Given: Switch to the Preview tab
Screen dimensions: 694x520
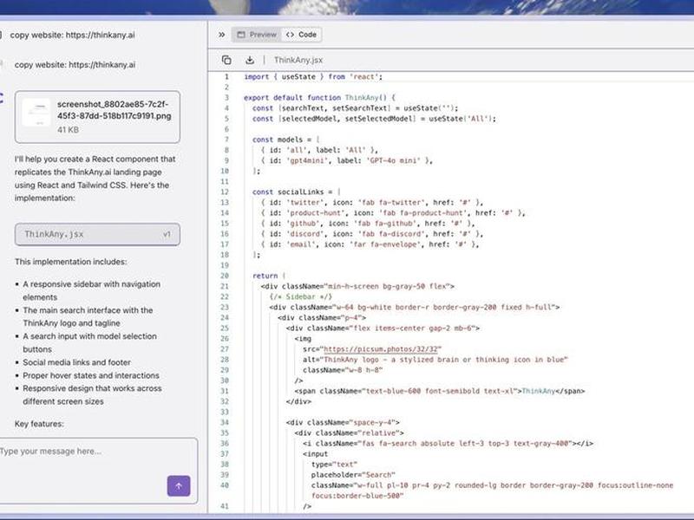Looking at the screenshot, I should (257, 35).
